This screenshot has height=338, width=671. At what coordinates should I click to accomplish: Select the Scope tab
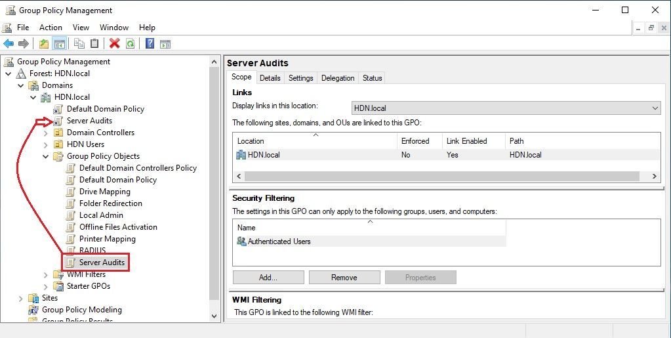[x=241, y=77]
